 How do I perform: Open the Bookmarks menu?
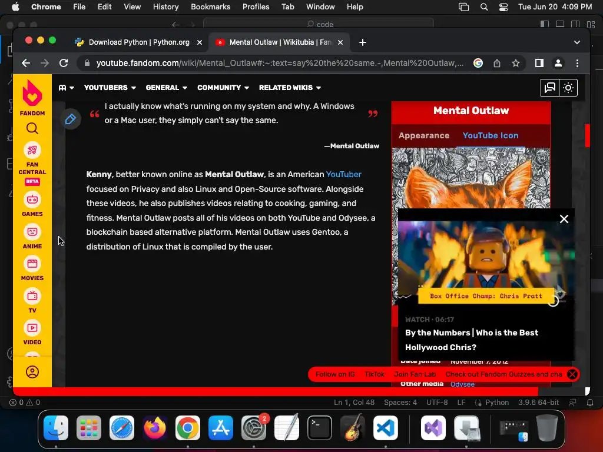[210, 6]
